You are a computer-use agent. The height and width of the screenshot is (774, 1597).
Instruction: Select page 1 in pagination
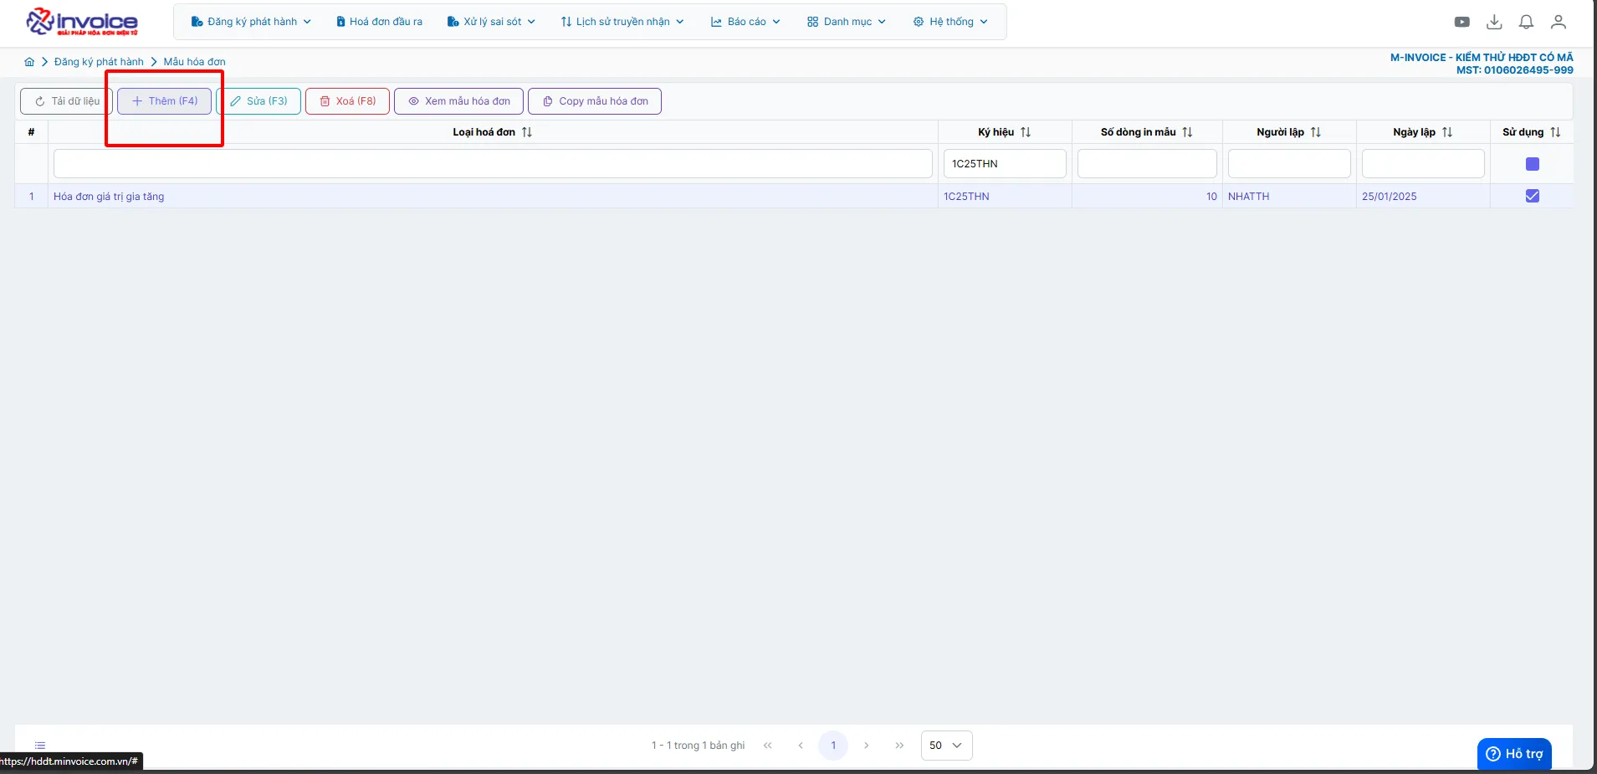pos(833,746)
